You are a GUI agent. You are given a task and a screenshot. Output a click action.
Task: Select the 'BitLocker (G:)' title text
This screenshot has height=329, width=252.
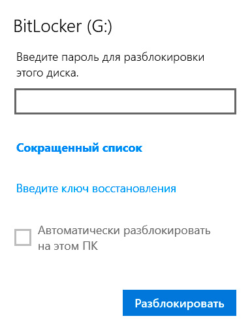tap(63, 27)
